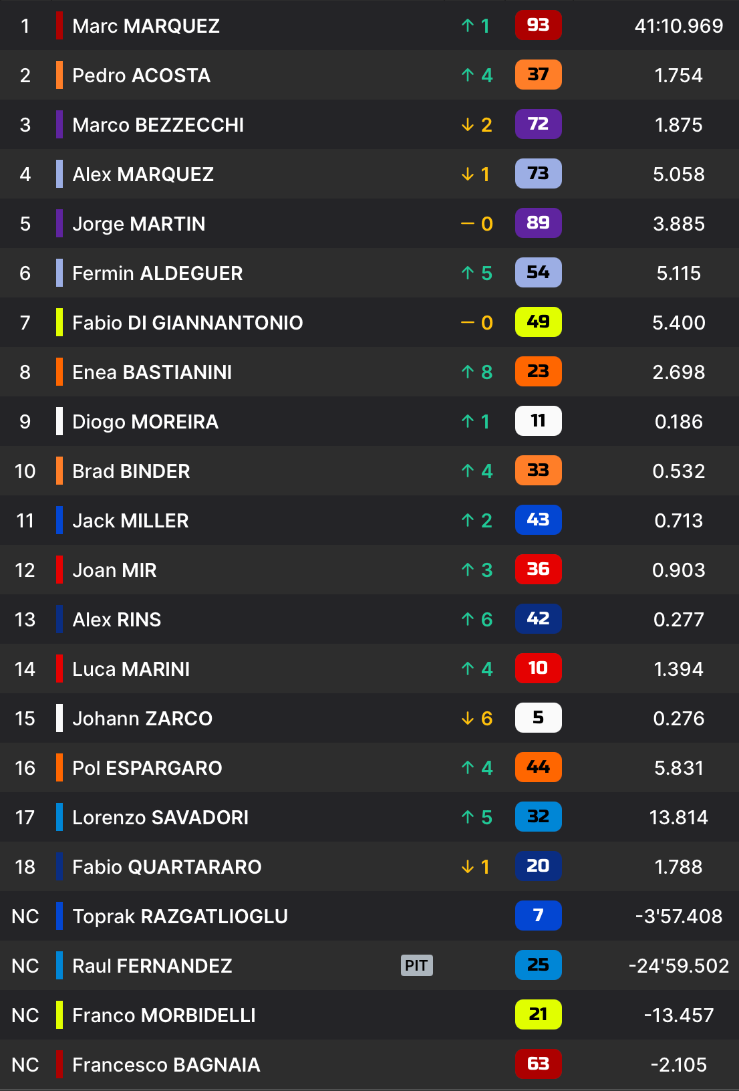The height and width of the screenshot is (1091, 739).
Task: Select Fabio QUARTARARO's row
Action: coord(369,866)
